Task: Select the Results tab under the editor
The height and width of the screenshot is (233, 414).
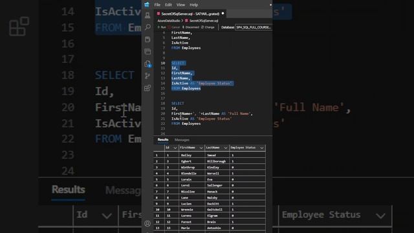Action: (163, 140)
